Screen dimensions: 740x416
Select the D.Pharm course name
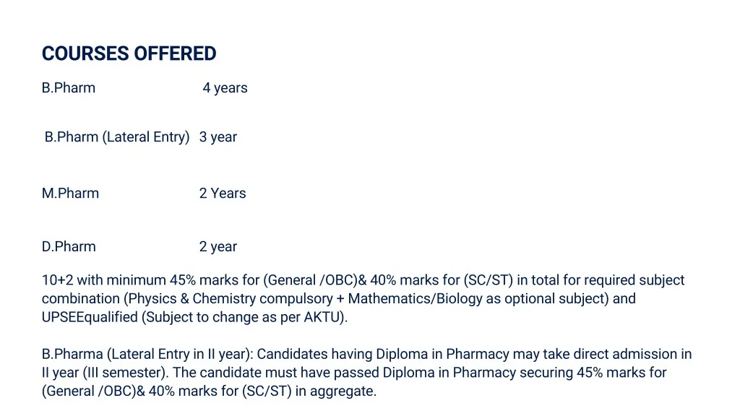tap(69, 247)
